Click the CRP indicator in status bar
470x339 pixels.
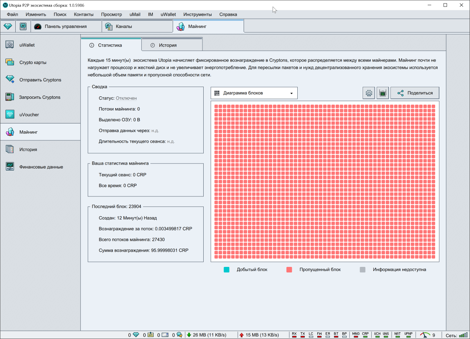click(x=365, y=335)
